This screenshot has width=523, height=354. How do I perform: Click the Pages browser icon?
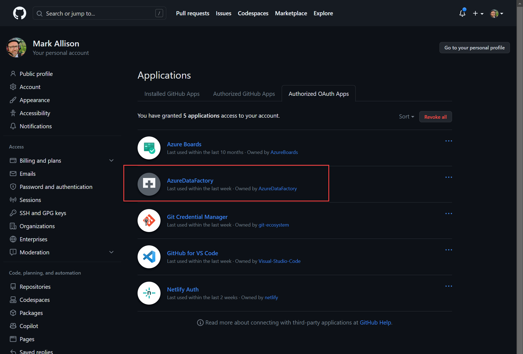(x=13, y=339)
